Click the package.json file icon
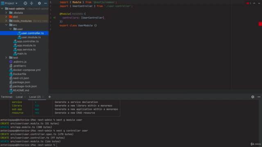This screenshot has width=262, height=147. tap(11, 82)
